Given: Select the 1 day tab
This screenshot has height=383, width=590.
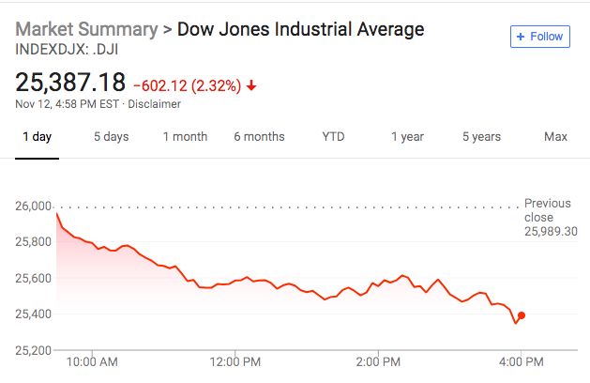Looking at the screenshot, I should (x=37, y=137).
